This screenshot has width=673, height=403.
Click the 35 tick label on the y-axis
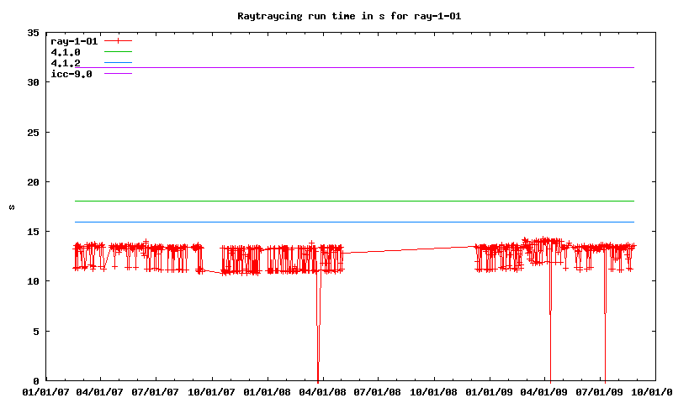34,34
